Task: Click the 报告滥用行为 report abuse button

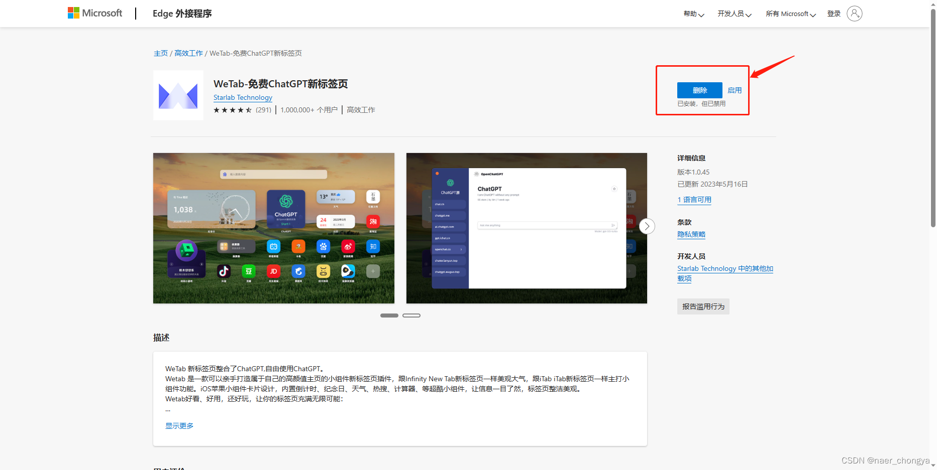Action: [x=703, y=306]
